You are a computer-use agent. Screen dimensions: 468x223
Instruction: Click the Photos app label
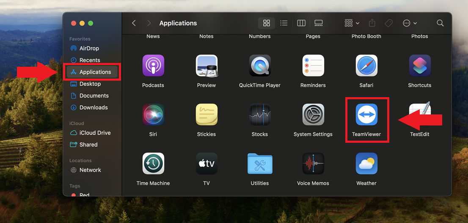[x=420, y=36]
